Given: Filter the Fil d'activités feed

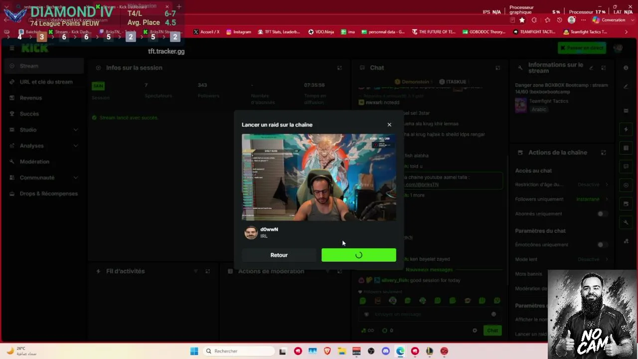Looking at the screenshot, I should (x=196, y=271).
